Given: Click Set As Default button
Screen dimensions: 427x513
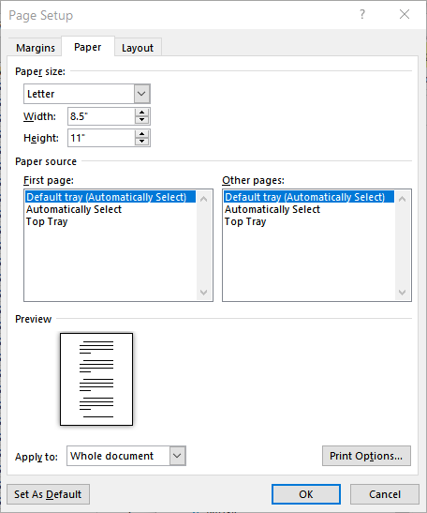Looking at the screenshot, I should (x=48, y=494).
